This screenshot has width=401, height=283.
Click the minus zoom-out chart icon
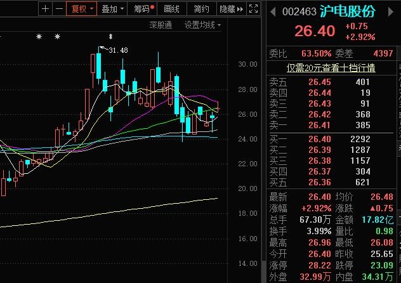click(59, 9)
